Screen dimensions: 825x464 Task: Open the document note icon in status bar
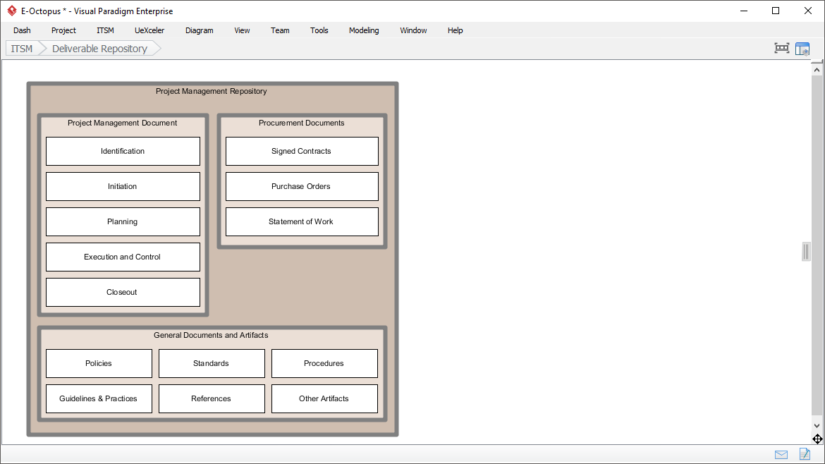(805, 453)
